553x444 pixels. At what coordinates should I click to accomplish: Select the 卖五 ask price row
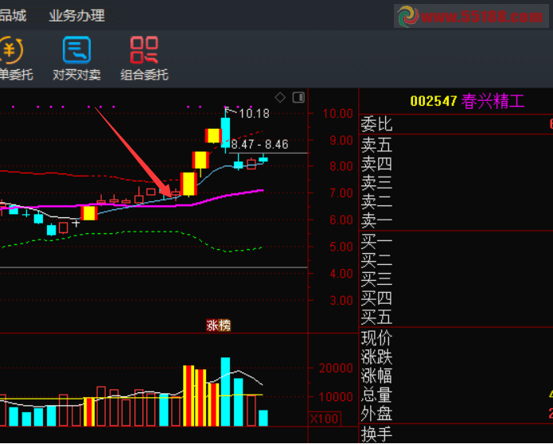(x=377, y=145)
